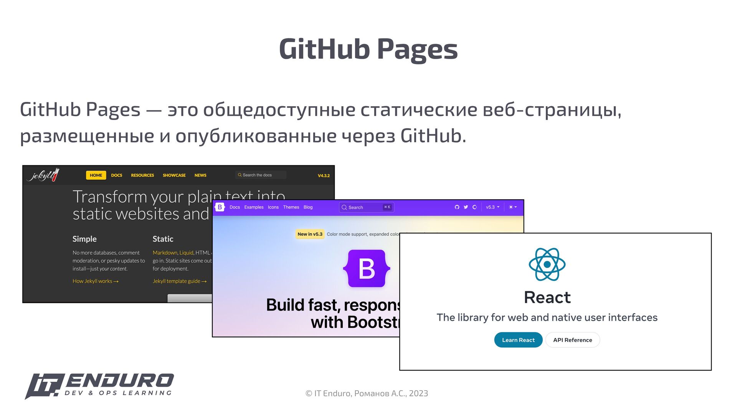This screenshot has height=414, width=737.
Task: Click the Jekyll logo in the Jekyll page
Action: click(x=43, y=175)
